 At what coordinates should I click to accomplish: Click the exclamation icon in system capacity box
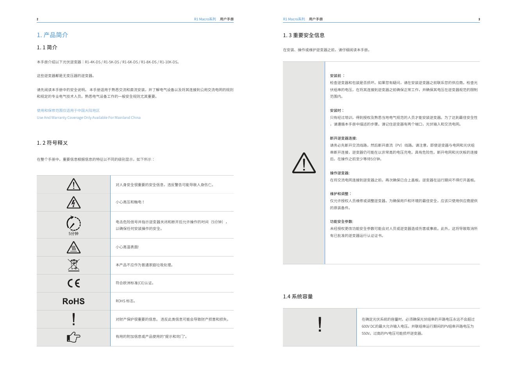[x=320, y=325]
